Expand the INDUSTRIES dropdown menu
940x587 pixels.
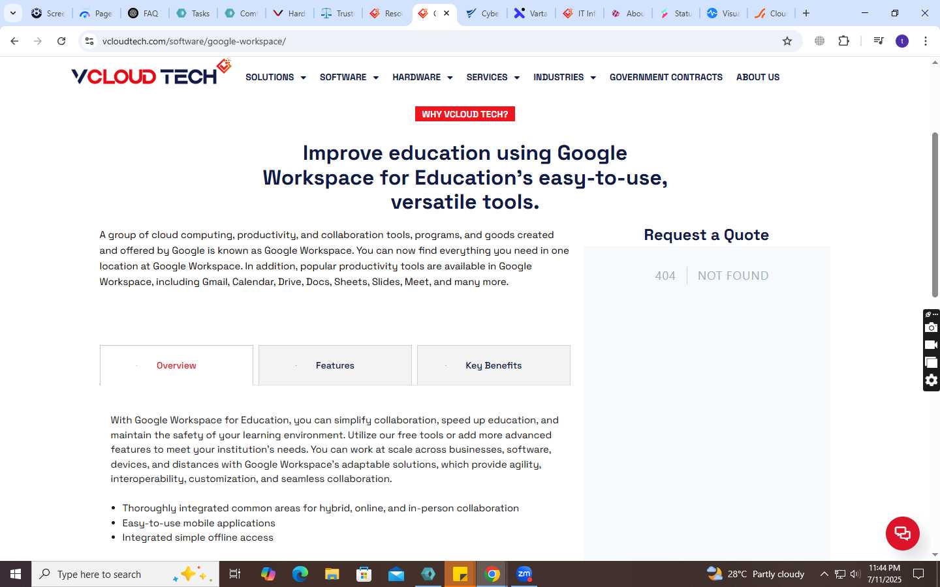(x=565, y=77)
